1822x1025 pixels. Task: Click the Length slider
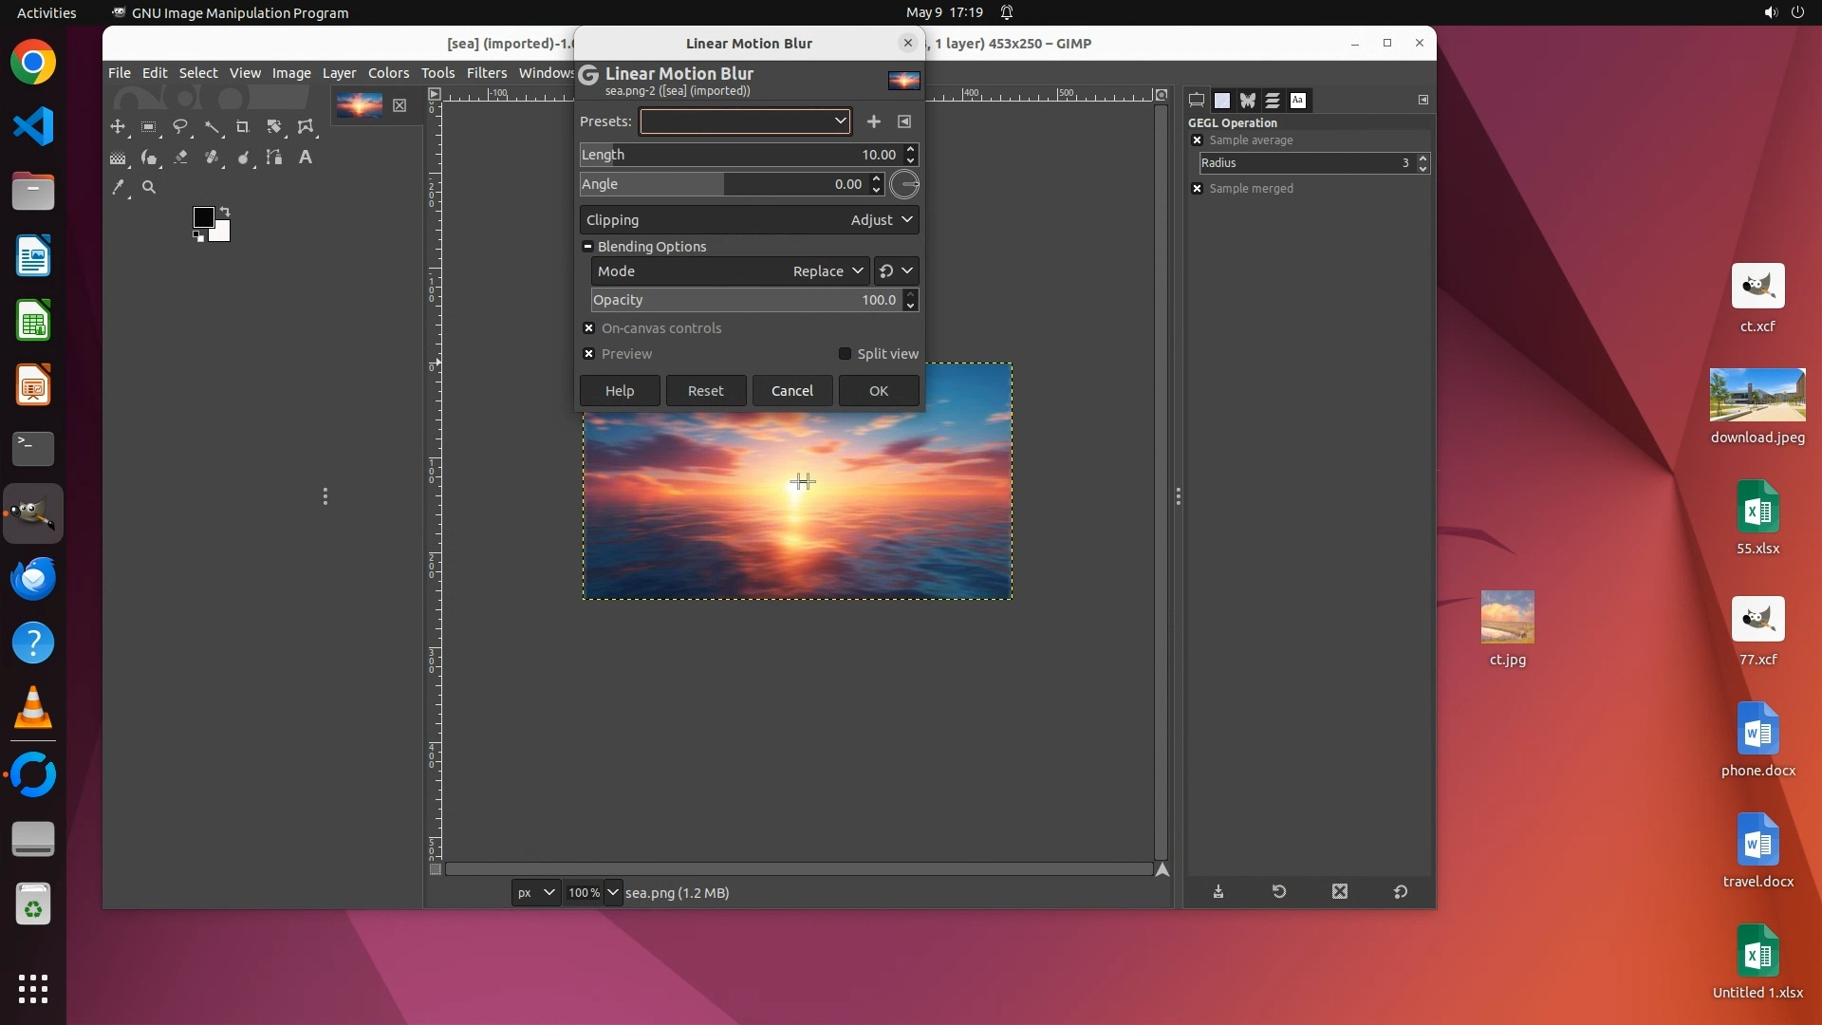coord(740,155)
